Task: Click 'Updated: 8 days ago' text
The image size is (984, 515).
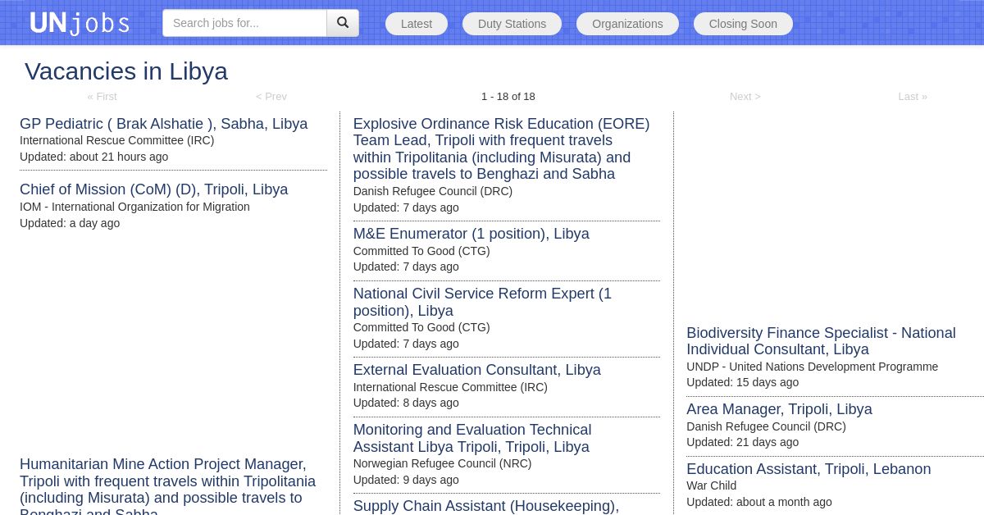Action: 406,403
